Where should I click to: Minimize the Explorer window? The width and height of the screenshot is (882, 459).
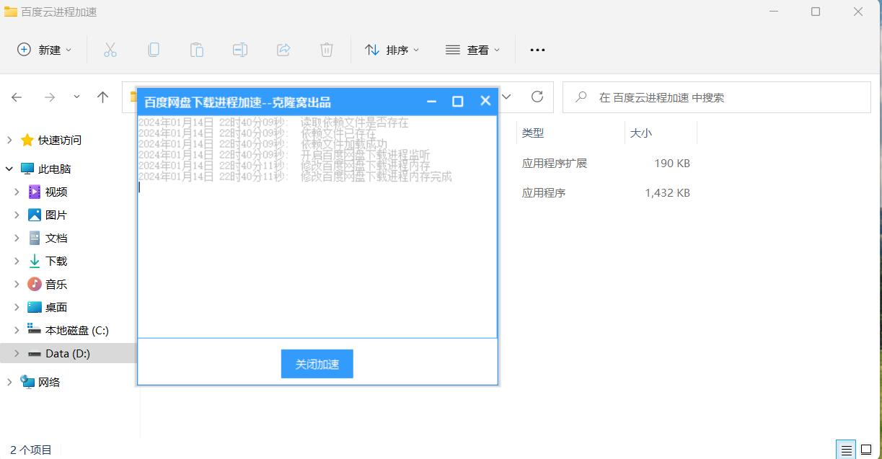[x=773, y=12]
